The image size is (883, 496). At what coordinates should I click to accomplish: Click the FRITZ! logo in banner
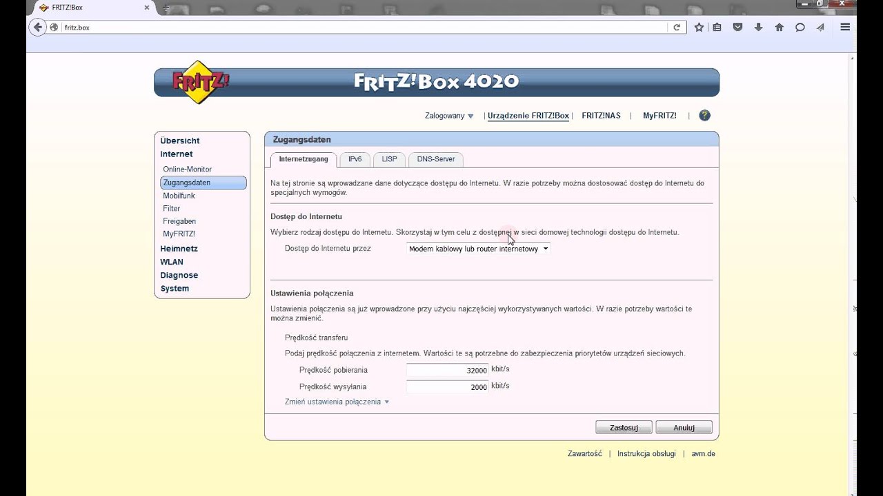200,81
